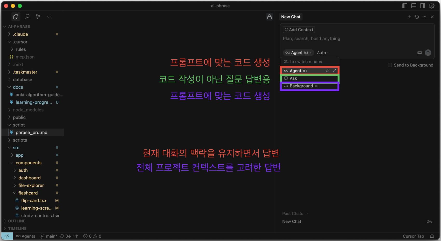441x241 pixels.
Task: Toggle the bottom panel layout button
Action: coord(414,6)
